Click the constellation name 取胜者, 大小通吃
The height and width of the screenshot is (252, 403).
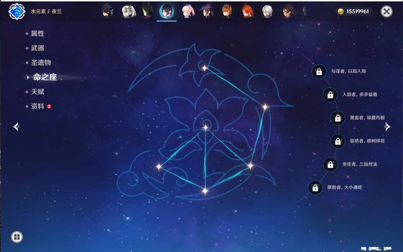pos(345,187)
